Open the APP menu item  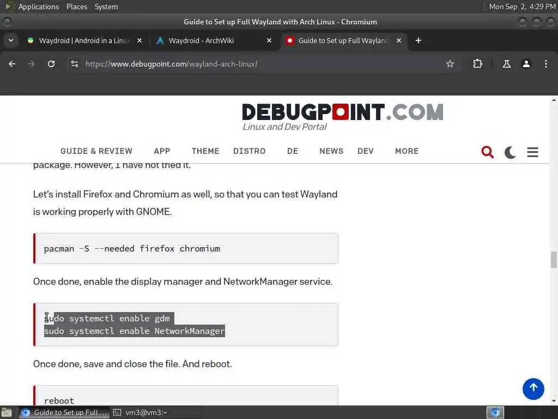point(162,151)
